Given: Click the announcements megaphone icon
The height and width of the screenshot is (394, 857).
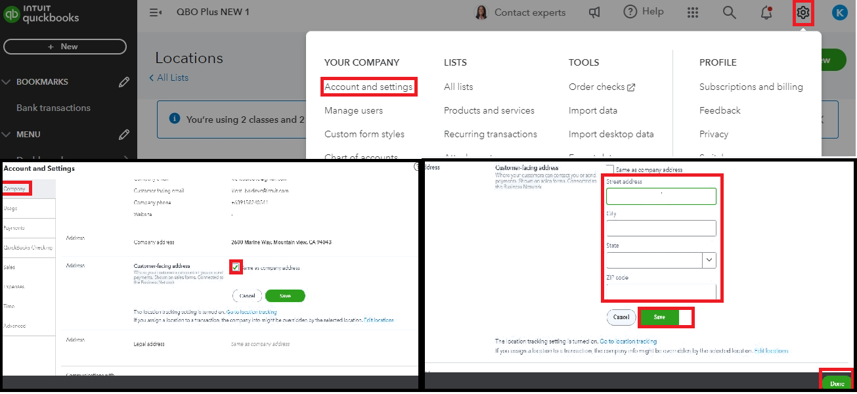Looking at the screenshot, I should [x=594, y=12].
